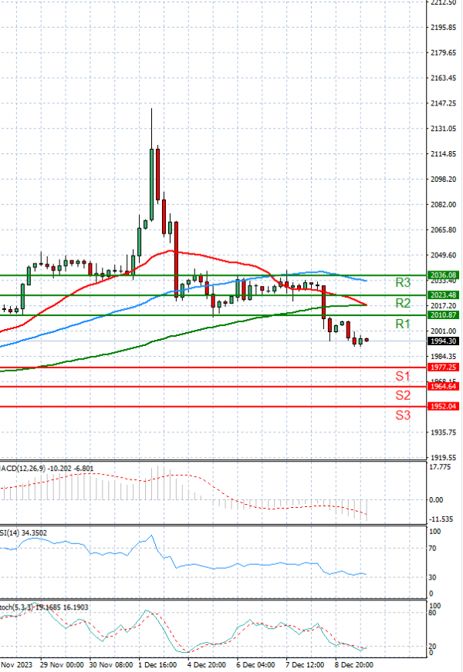The width and height of the screenshot is (463, 672).
Task: Click the S2 support label
Action: click(x=402, y=395)
